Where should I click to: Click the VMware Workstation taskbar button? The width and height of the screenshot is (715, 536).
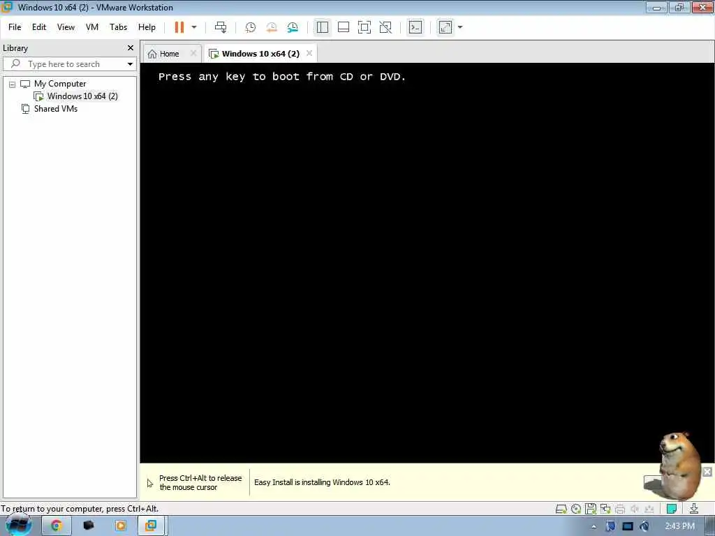tap(151, 526)
